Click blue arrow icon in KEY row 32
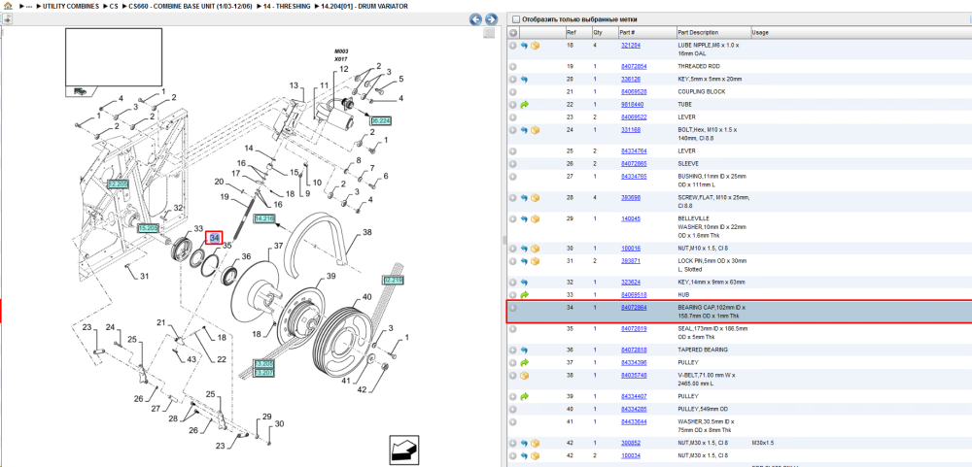The width and height of the screenshot is (972, 467). tap(524, 283)
